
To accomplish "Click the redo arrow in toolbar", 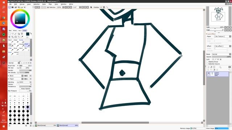I will click(x=39, y=7).
